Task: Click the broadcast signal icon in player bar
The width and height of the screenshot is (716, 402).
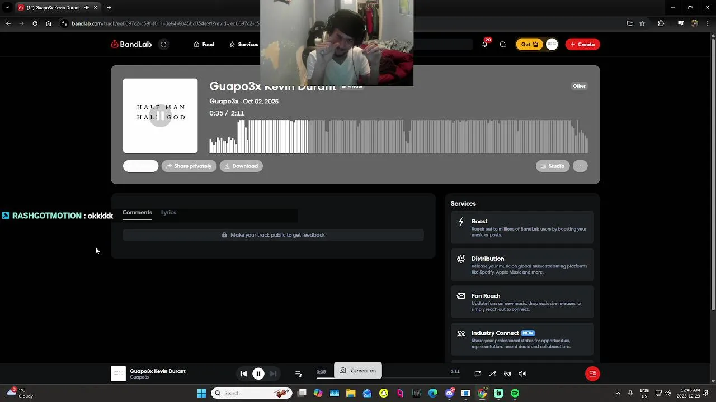Action: tap(507, 374)
